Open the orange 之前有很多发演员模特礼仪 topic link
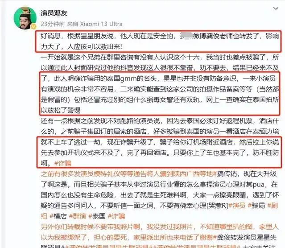Screen dimensions: 285x248 128,174
